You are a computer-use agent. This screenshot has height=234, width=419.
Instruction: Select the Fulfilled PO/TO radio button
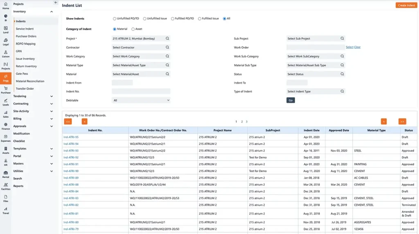(173, 19)
